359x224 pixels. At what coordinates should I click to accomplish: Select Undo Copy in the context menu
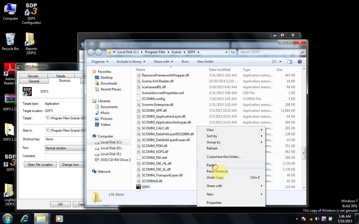[x=231, y=178]
